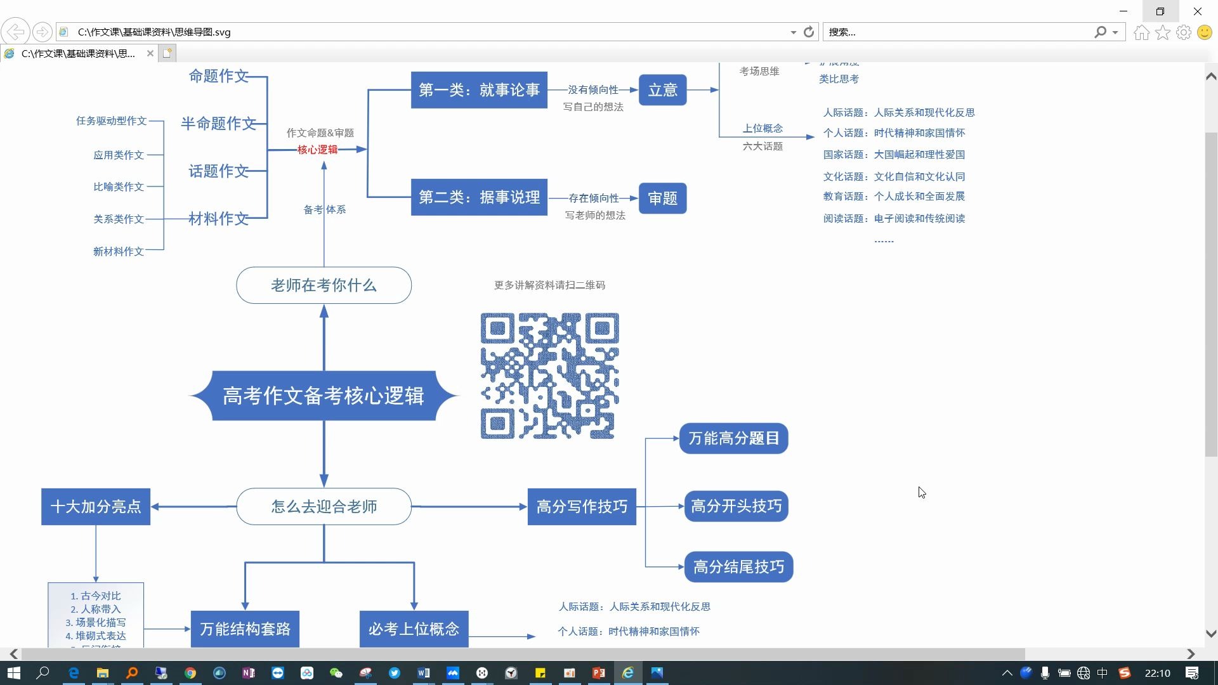Click the 立意 node
This screenshot has height=685, width=1218.
coord(662,90)
